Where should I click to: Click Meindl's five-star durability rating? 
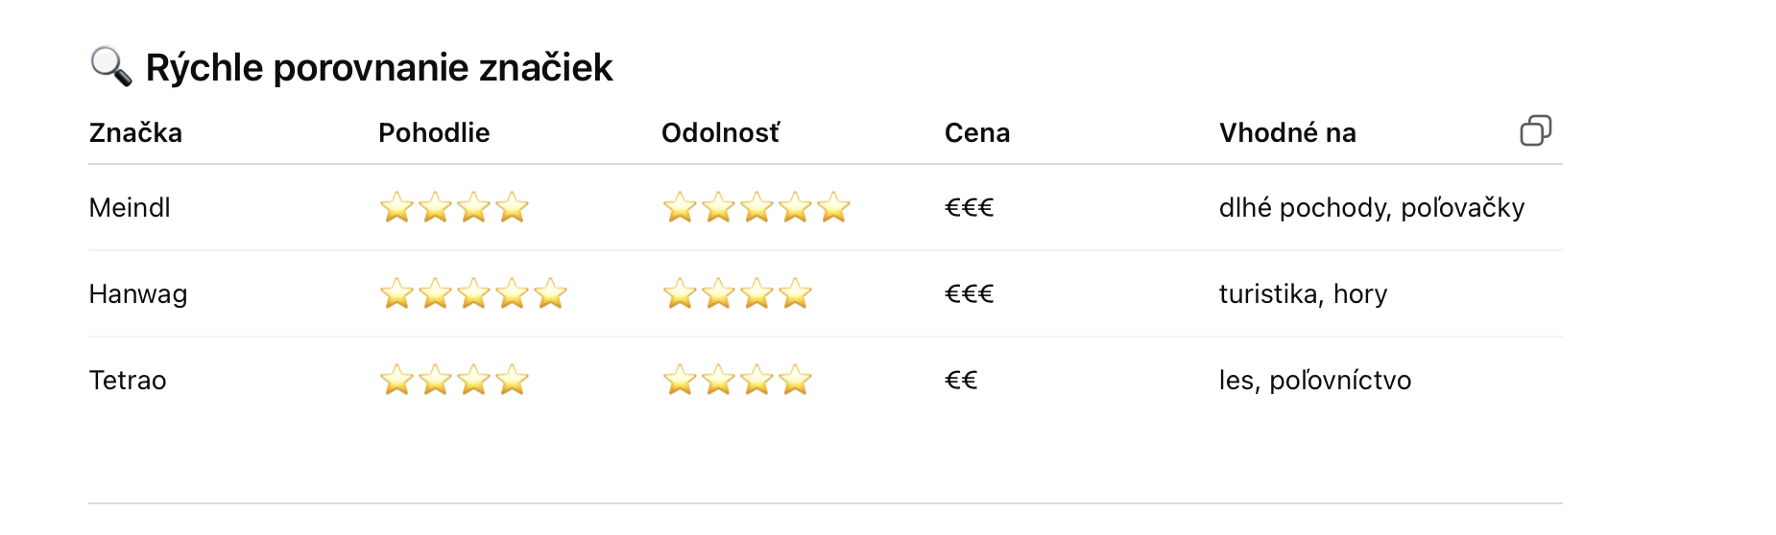tap(756, 207)
